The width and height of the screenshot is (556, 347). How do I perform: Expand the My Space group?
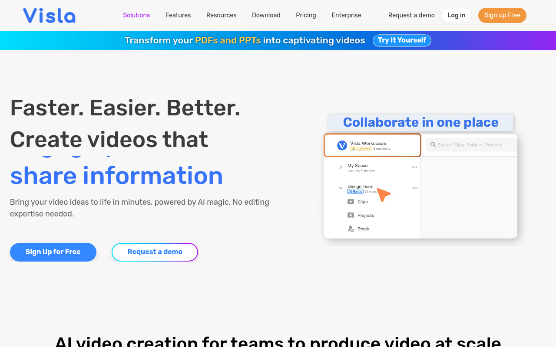341,167
